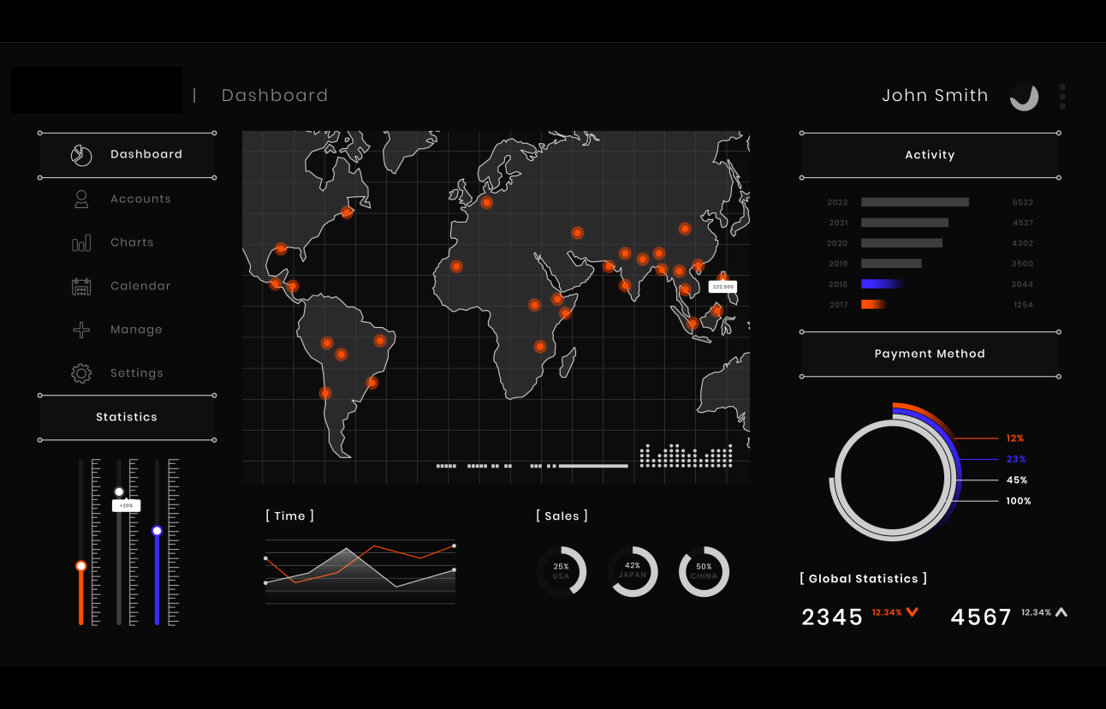
Task: Open the Settings gear icon
Action: tap(81, 373)
